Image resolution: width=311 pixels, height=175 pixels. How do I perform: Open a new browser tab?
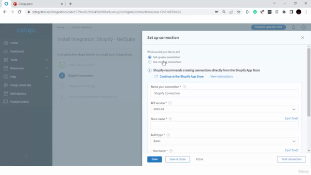click(x=70, y=4)
